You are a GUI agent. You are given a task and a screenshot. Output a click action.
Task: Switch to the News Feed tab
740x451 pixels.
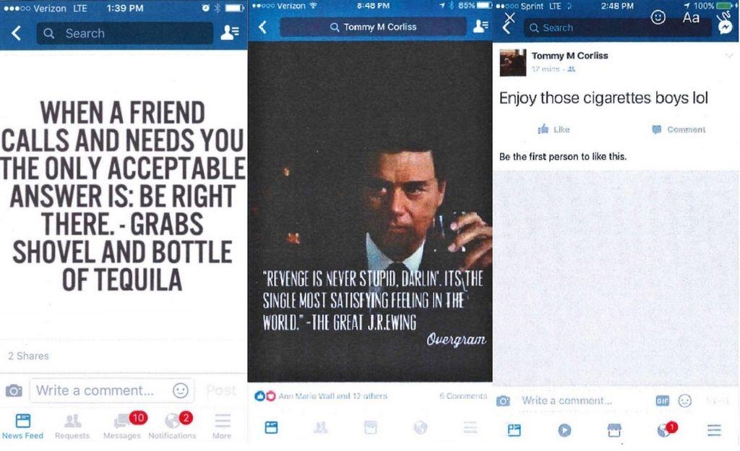(x=22, y=426)
